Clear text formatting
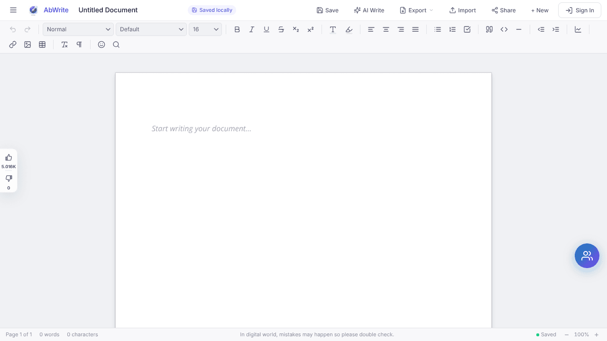 [64, 45]
